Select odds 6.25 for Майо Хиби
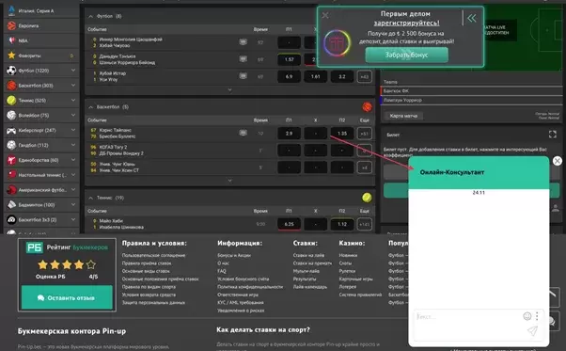 click(289, 224)
